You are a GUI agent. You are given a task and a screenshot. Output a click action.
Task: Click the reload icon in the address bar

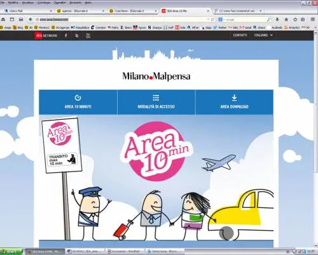click(212, 20)
